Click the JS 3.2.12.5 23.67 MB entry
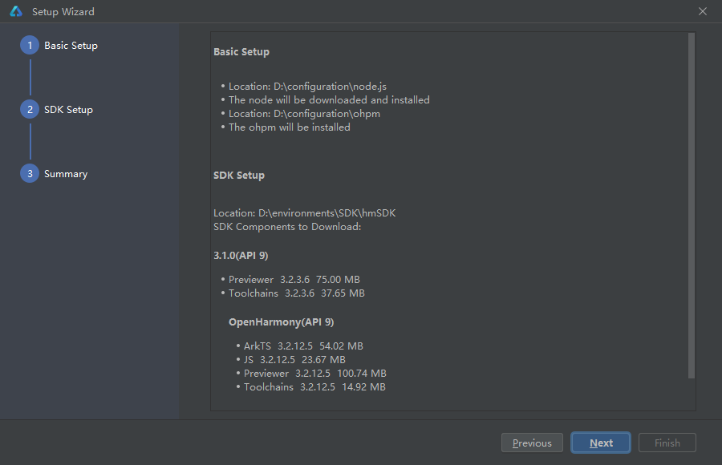 (294, 359)
